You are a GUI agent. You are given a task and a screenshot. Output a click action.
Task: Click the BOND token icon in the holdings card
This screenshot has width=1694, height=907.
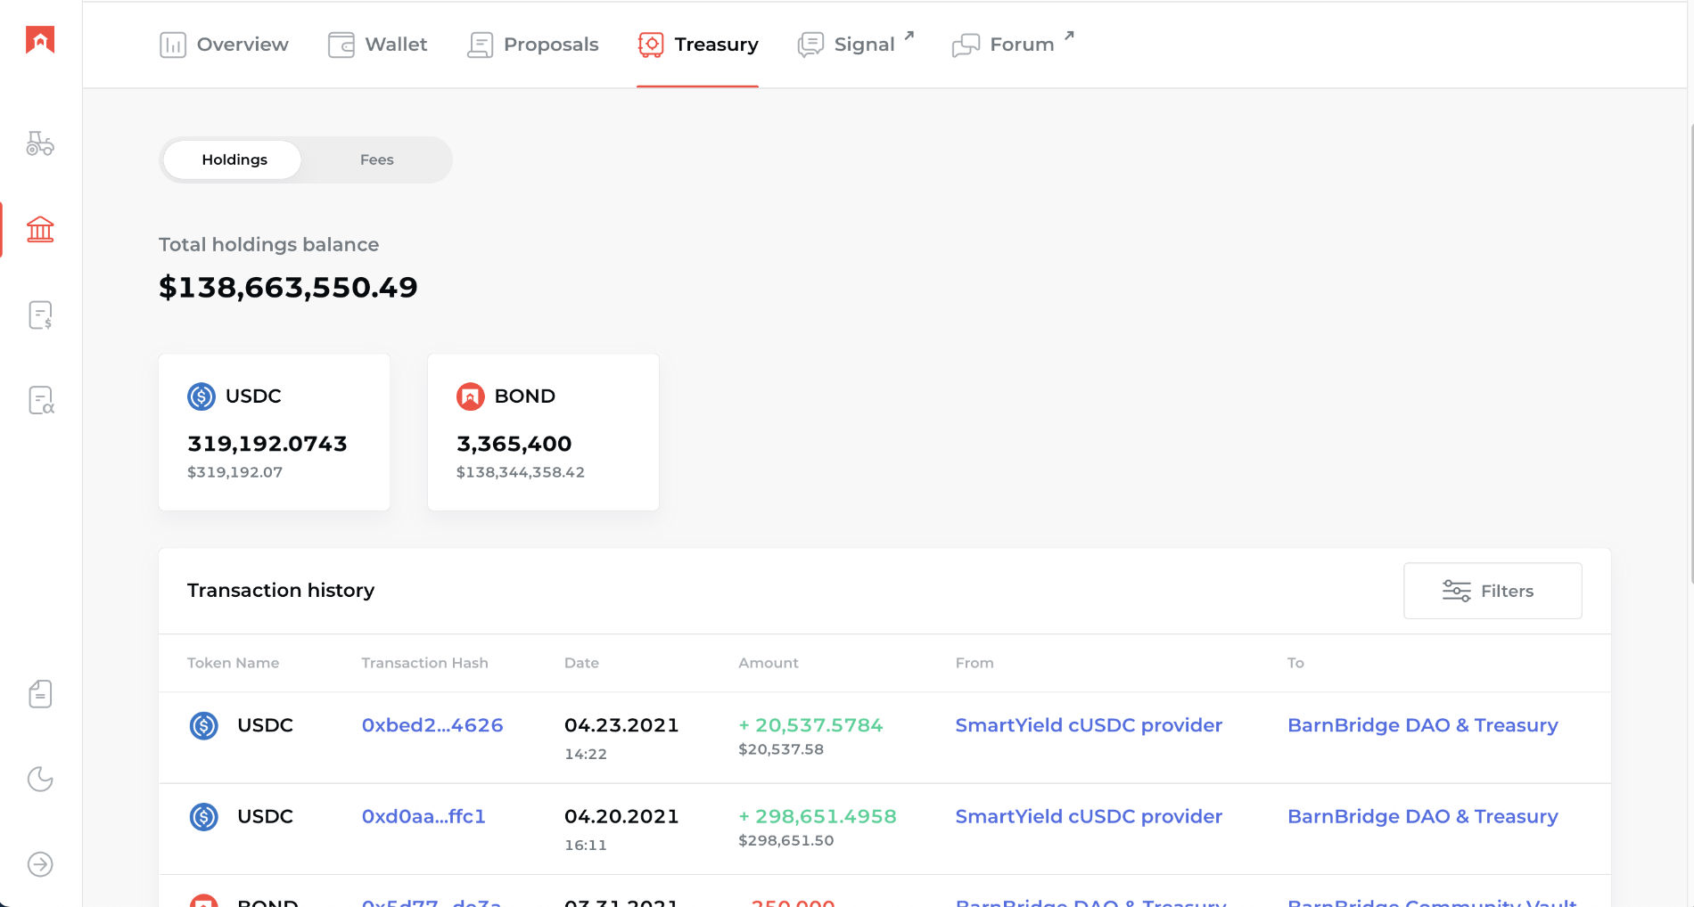[471, 396]
